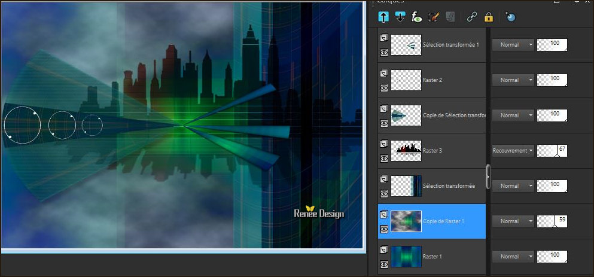Click thumbnail of Raster 2 layer

406,80
